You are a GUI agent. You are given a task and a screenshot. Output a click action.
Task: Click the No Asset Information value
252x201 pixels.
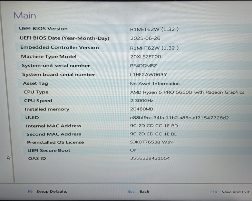[x=155, y=83]
